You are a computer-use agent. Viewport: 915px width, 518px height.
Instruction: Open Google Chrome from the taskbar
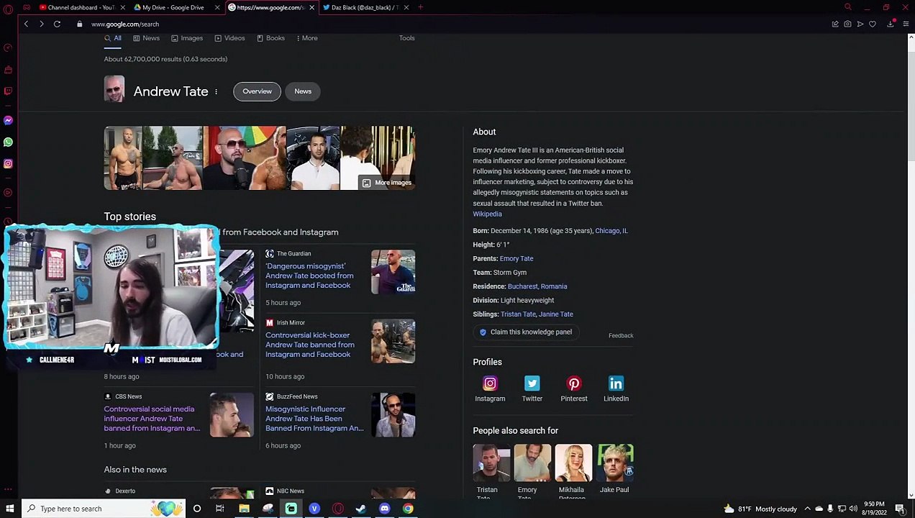click(408, 509)
